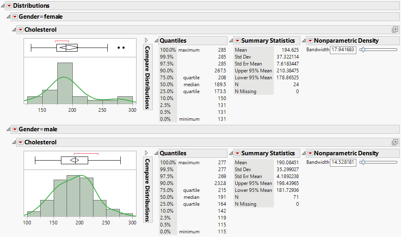Open the female Cholesterol red triangle menu

21,30
